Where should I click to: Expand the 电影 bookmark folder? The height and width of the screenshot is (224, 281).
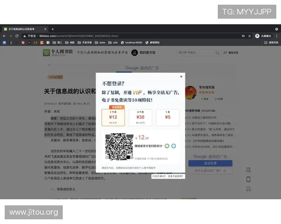tap(70, 42)
